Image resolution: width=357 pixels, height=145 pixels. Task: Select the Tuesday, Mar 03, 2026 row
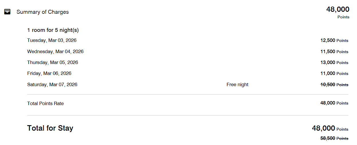tap(188, 40)
